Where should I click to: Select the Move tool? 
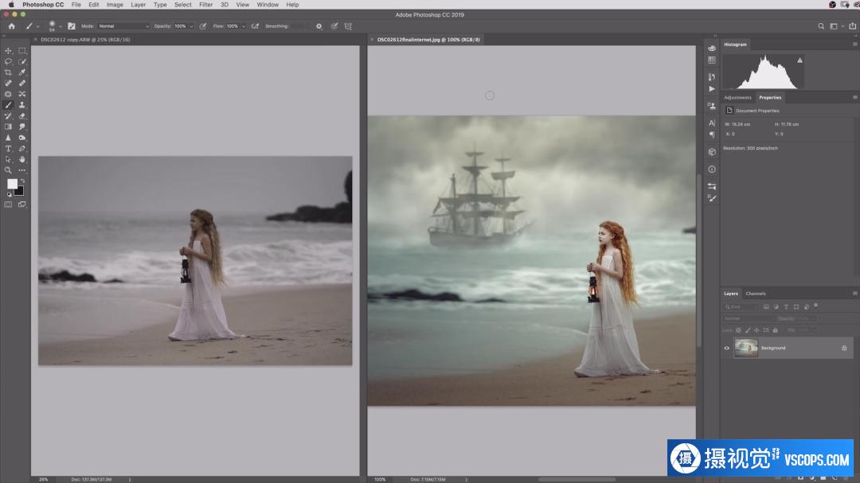[8, 50]
